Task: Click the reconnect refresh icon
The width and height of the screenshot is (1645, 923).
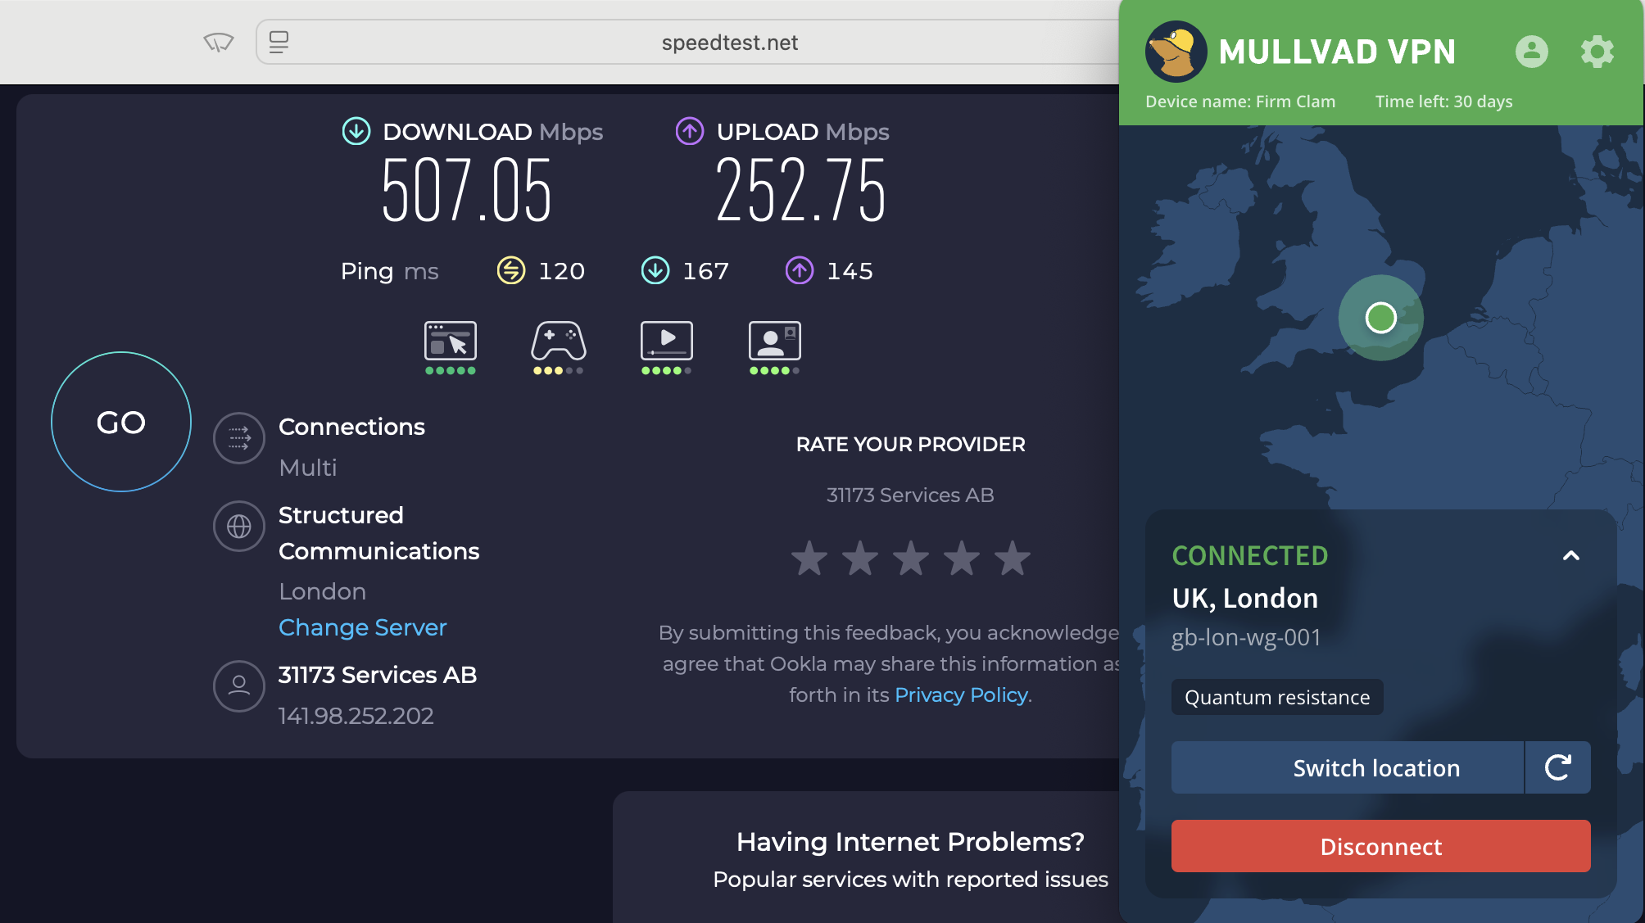Action: tap(1558, 767)
